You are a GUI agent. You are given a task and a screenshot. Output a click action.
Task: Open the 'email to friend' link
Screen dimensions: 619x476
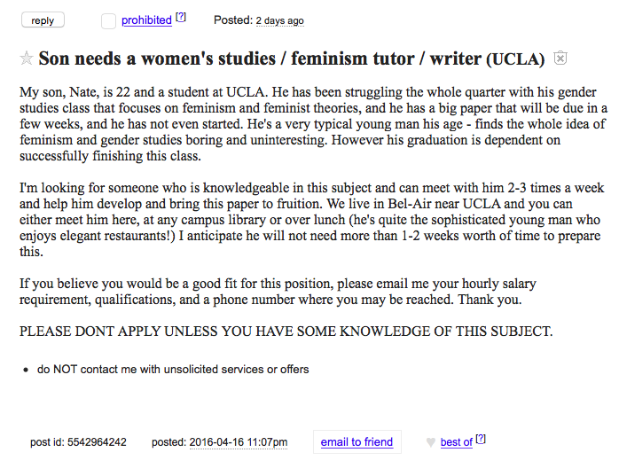point(357,442)
